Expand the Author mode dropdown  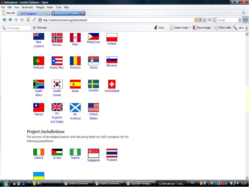[190, 28]
